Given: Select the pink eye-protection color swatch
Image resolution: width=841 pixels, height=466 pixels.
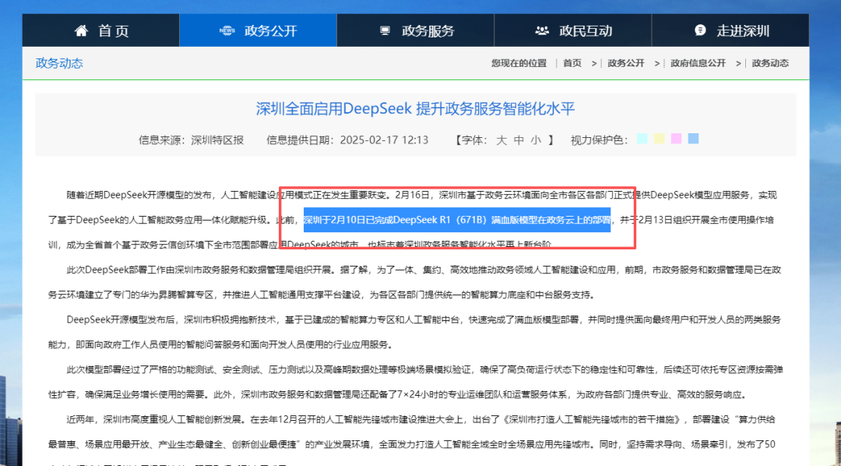Looking at the screenshot, I should [675, 138].
